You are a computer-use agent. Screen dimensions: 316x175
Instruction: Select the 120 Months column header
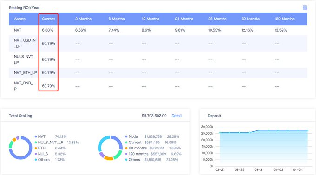click(284, 19)
